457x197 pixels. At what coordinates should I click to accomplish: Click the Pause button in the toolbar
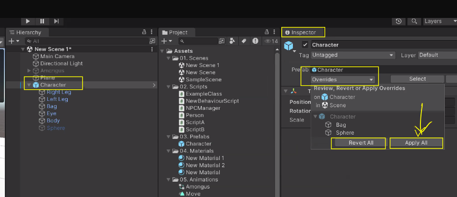click(x=42, y=21)
